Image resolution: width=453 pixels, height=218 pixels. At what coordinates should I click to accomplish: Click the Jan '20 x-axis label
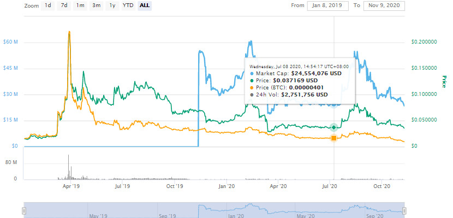point(227,186)
